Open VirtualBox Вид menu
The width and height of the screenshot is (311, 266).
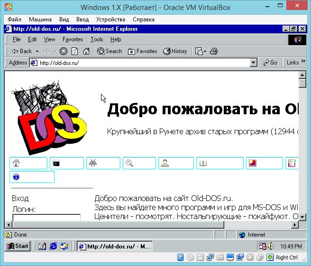pos(64,19)
